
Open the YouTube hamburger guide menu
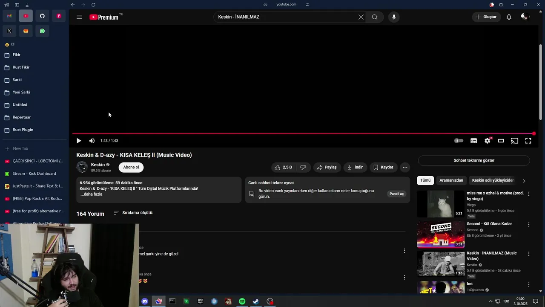coord(79,17)
